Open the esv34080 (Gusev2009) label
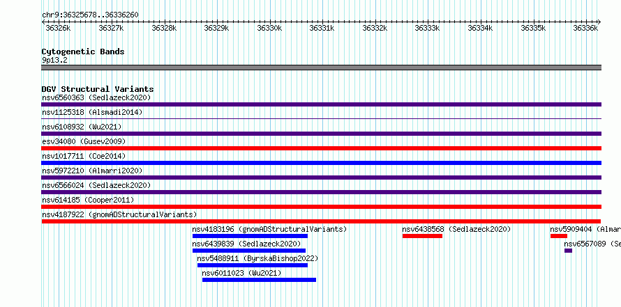This screenshot has height=307, width=621. [84, 141]
